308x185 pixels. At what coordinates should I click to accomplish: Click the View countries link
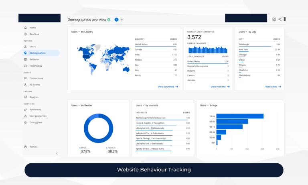[168, 86]
